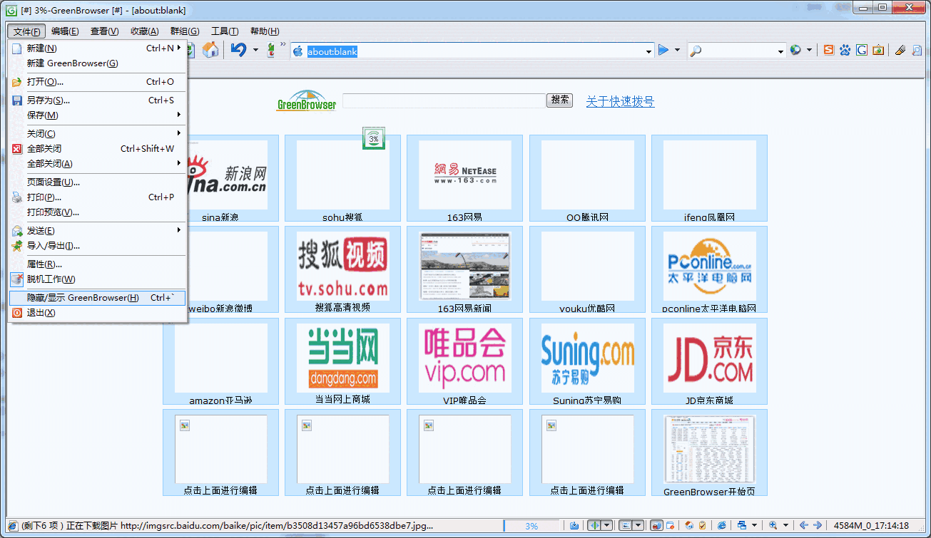The height and width of the screenshot is (538, 931).
Task: Click the 搜索 search button
Action: pos(559,100)
